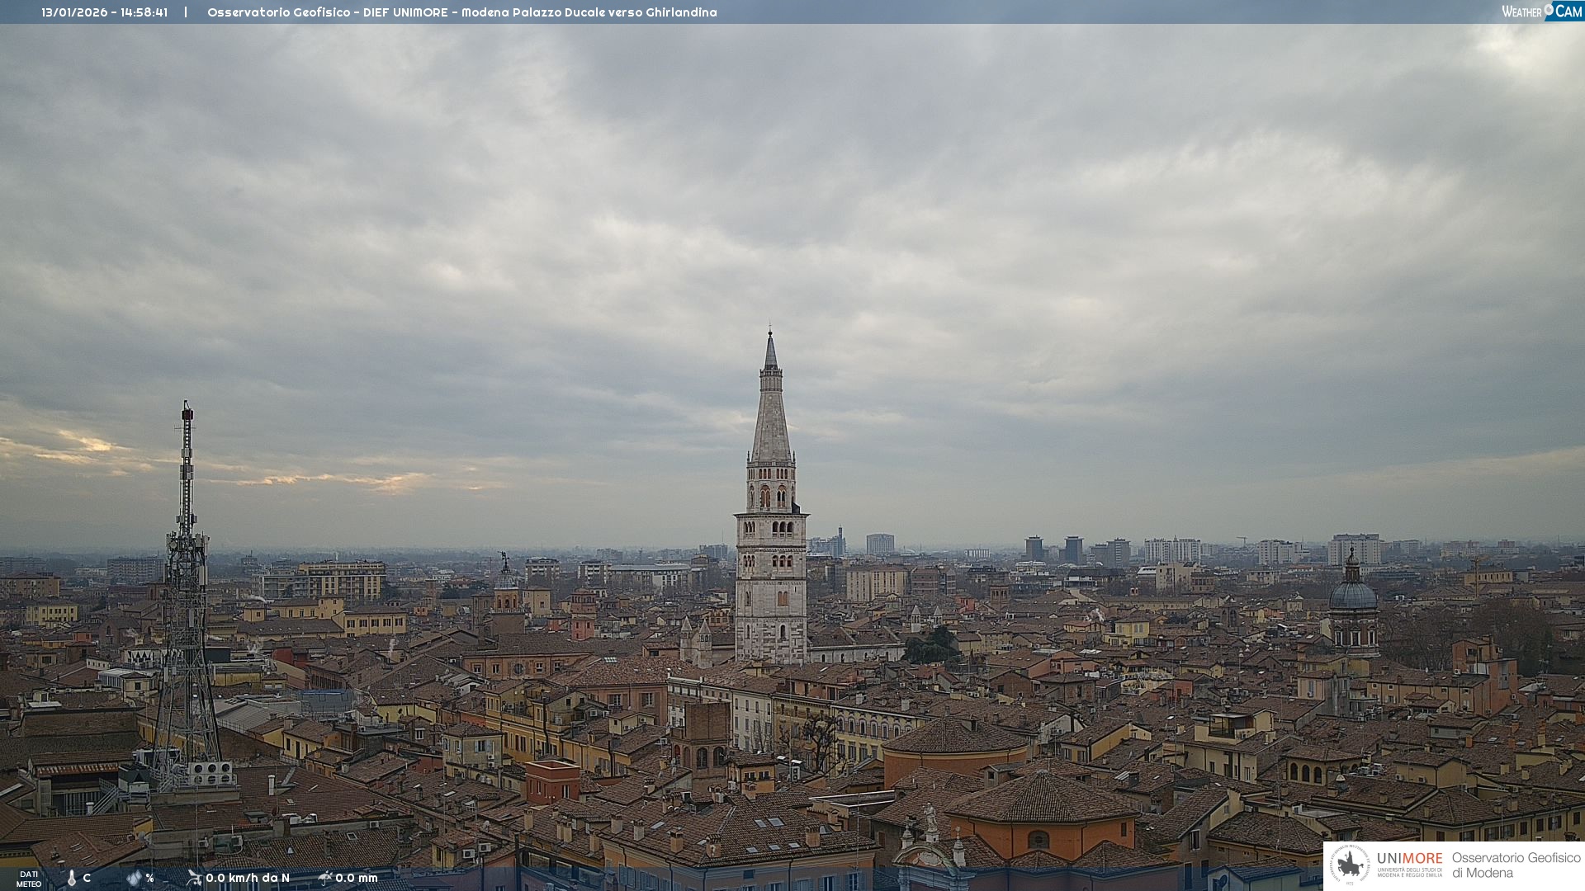Click the date and time stamp

pyautogui.click(x=105, y=12)
